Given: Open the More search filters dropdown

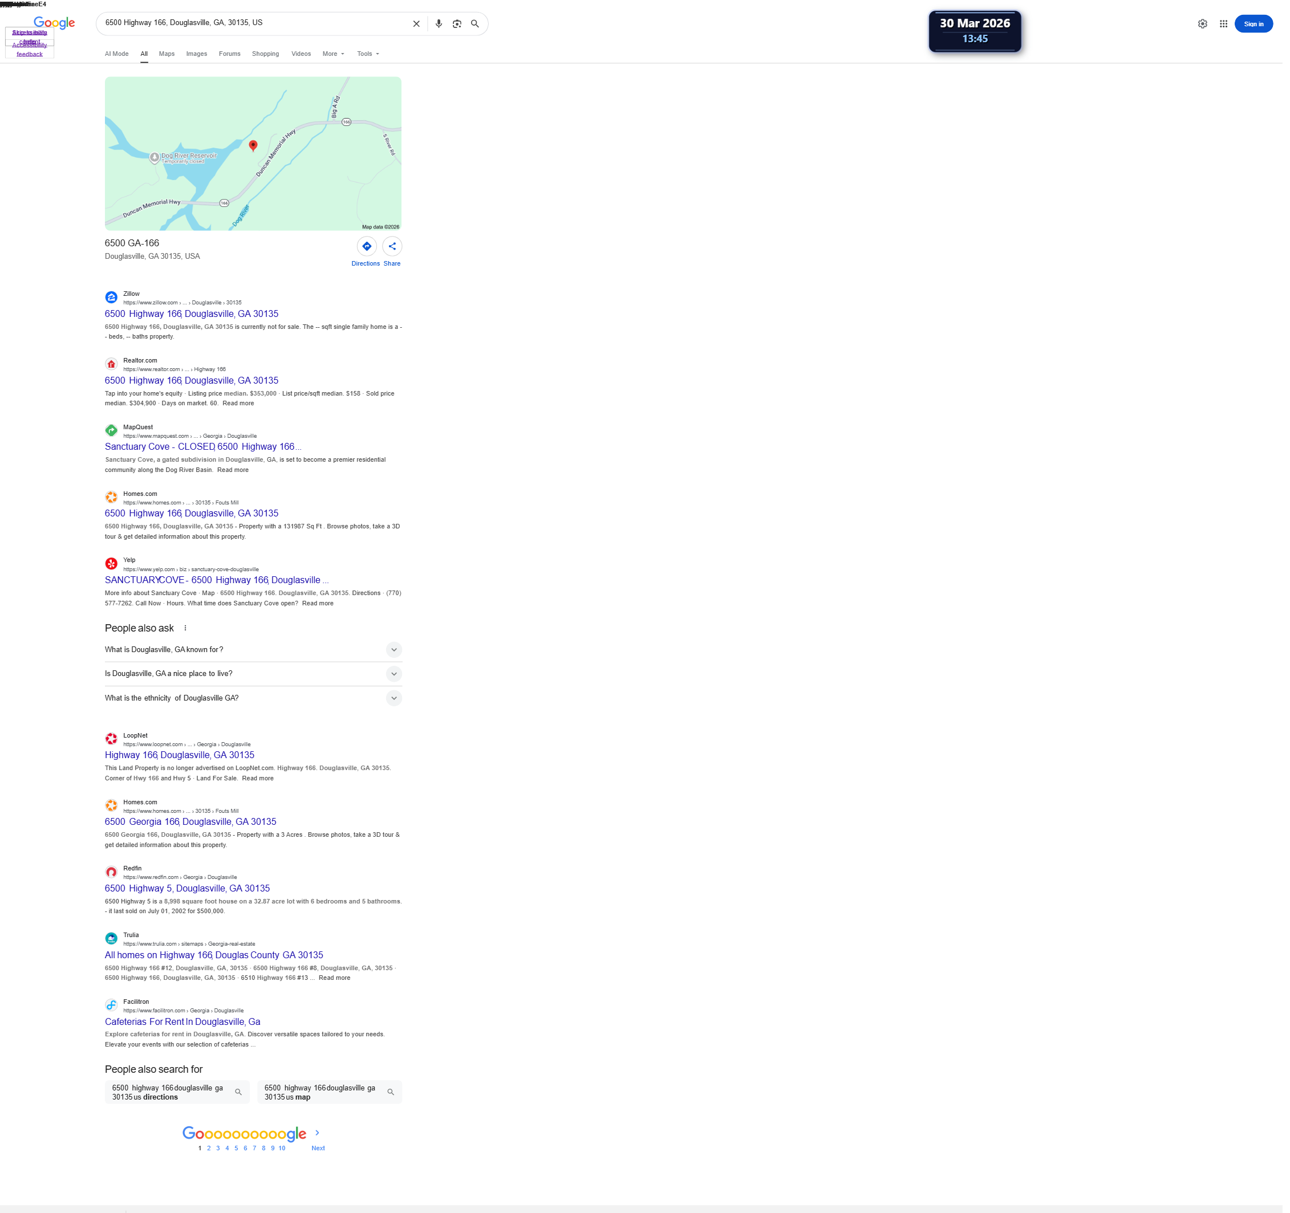Looking at the screenshot, I should [333, 54].
